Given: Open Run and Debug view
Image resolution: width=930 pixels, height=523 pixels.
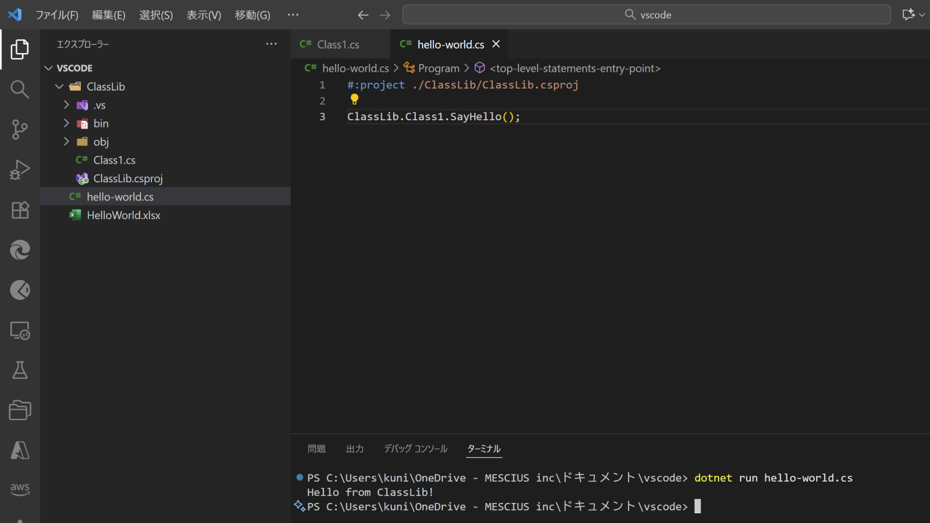Looking at the screenshot, I should tap(20, 170).
